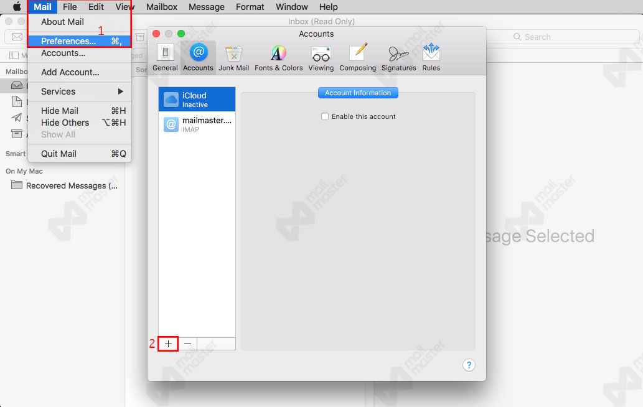Screen dimensions: 643x407
Task: Open the File menu
Action: [70, 7]
